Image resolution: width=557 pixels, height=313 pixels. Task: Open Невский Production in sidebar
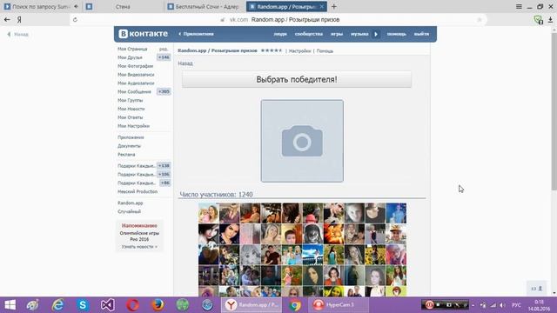[138, 191]
